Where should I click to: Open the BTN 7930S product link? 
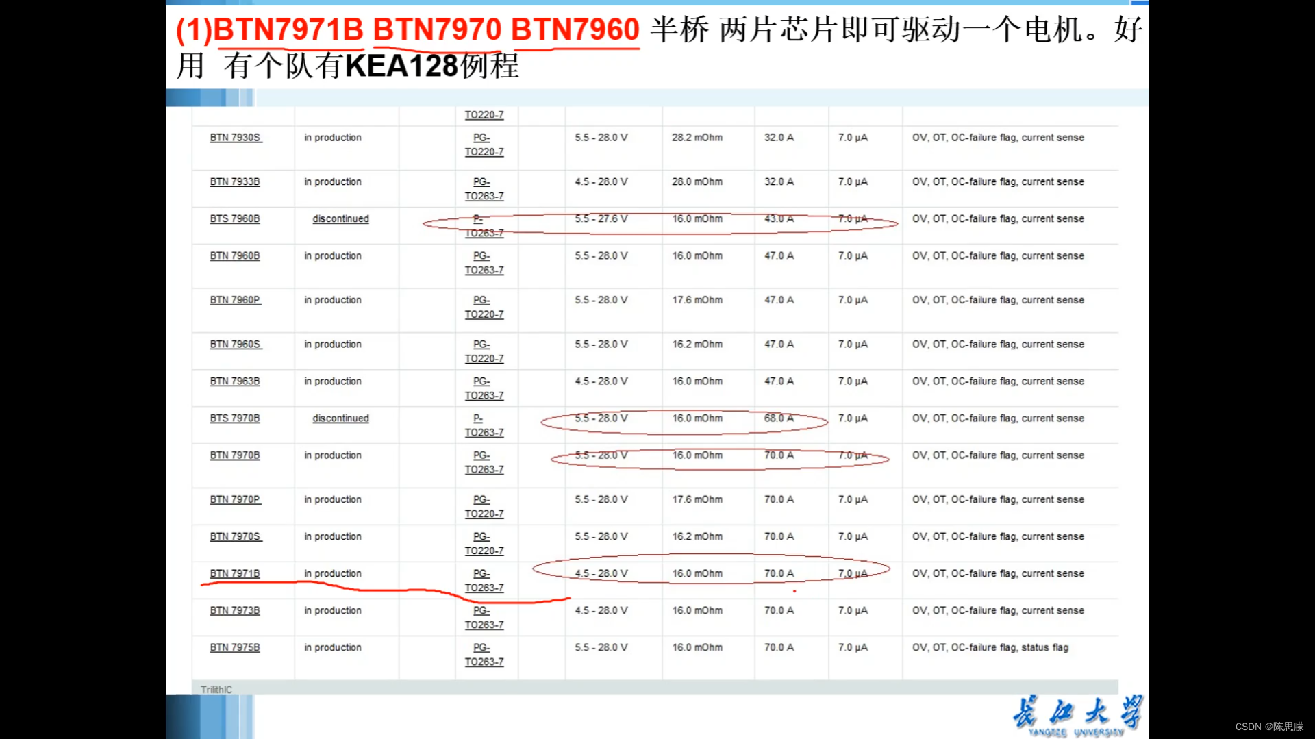click(236, 138)
